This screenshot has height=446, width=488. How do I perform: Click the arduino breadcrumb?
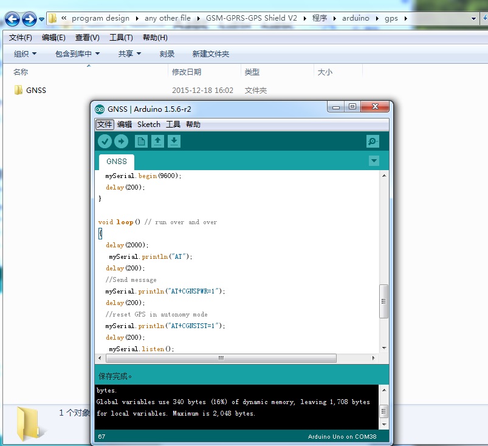coord(356,18)
